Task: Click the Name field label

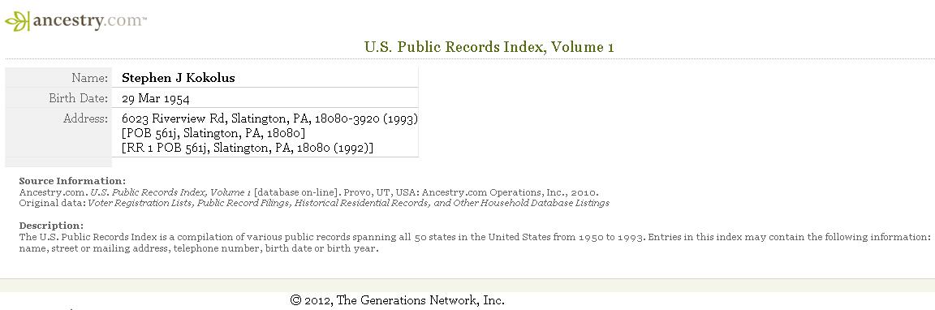Action: coord(90,78)
